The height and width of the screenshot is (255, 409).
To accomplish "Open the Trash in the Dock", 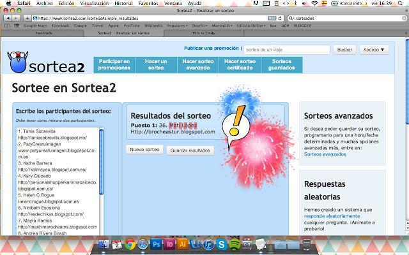I will [307, 244].
